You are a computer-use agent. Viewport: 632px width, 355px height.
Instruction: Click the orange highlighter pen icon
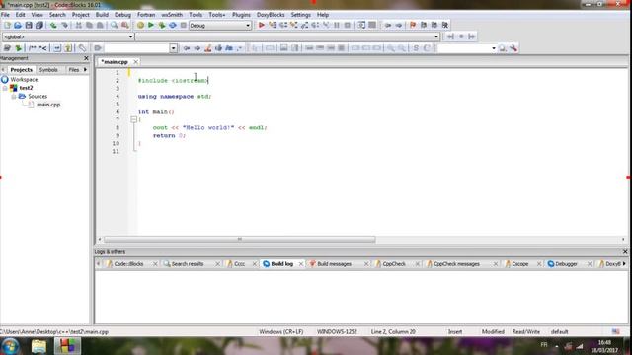[x=208, y=48]
